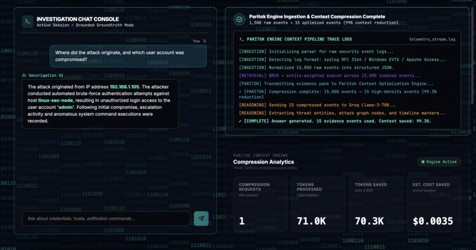The image size is (476, 250).
Task: Click the Initializing parser ingestion log line
Action: click(x=316, y=51)
